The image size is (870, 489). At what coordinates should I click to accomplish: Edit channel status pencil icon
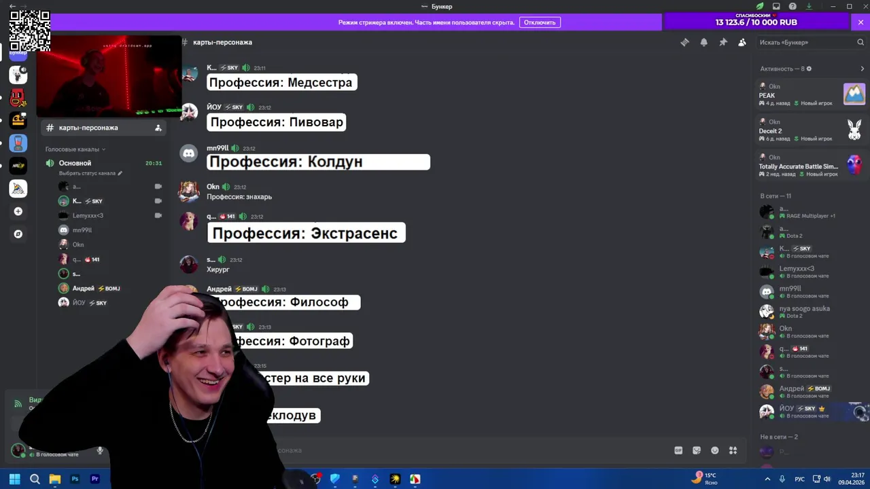(120, 173)
